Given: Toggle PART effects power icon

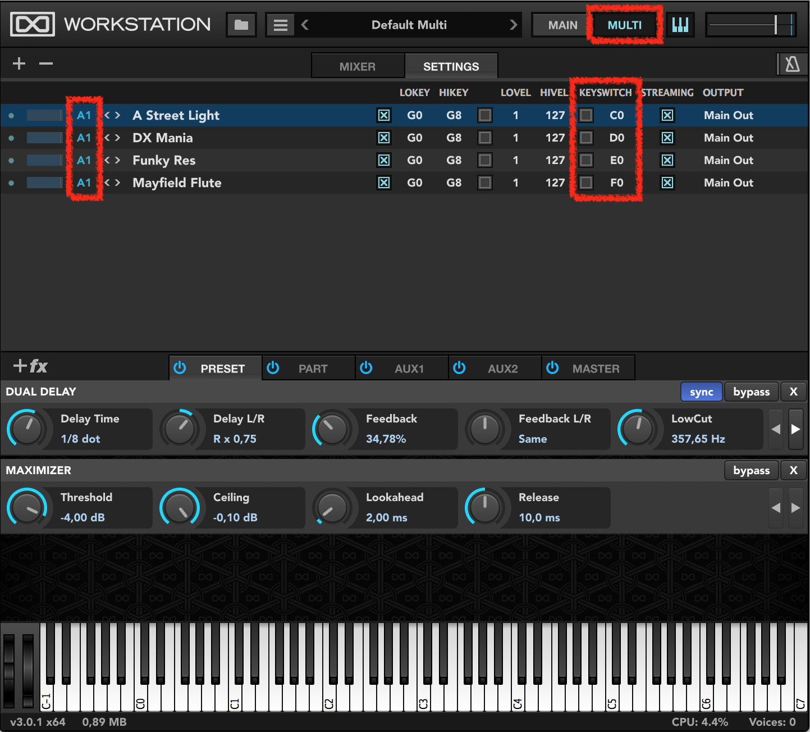Looking at the screenshot, I should pyautogui.click(x=273, y=367).
